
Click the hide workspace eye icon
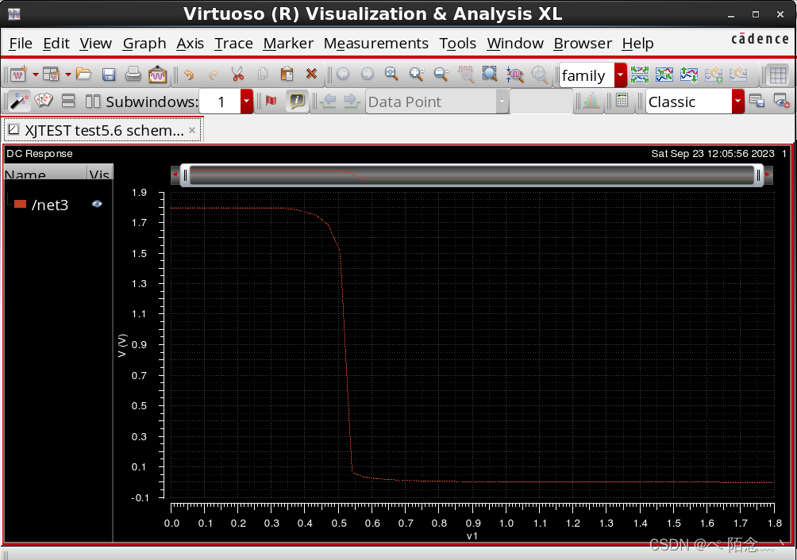click(781, 101)
